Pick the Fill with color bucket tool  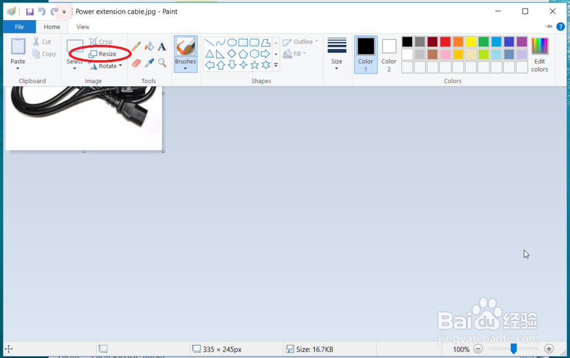click(149, 47)
